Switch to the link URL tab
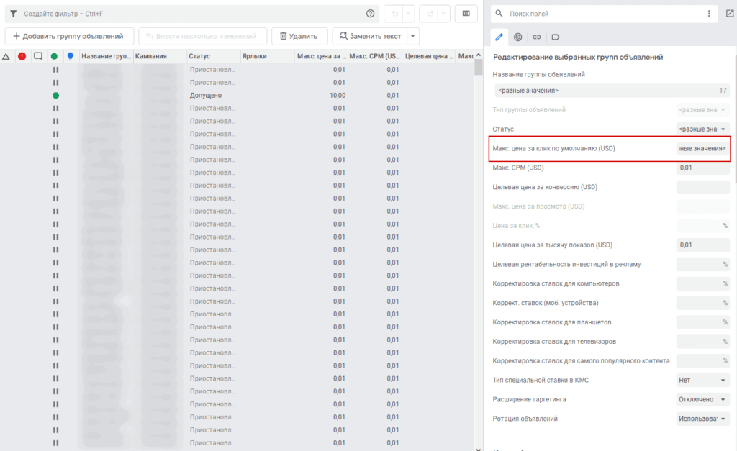Image resolution: width=737 pixels, height=451 pixels. pos(536,37)
